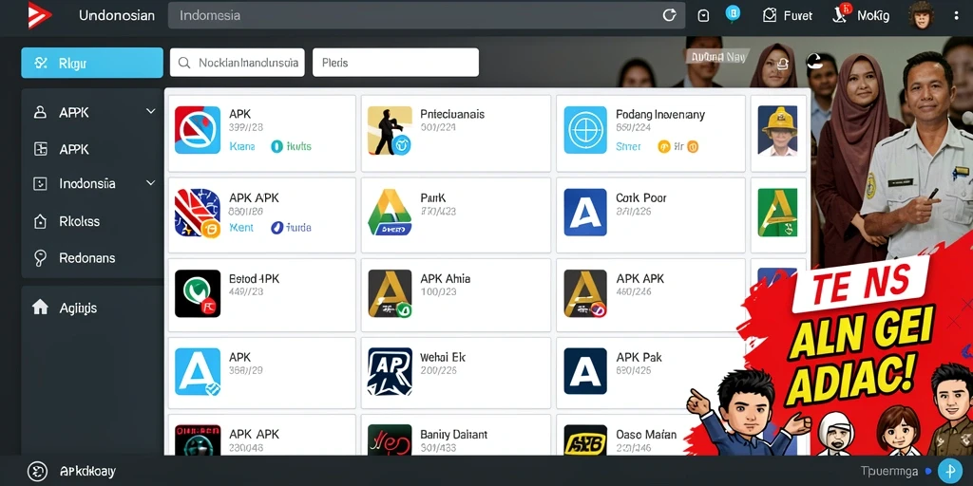973x486 pixels.
Task: Click the user avatar in the top-right corner
Action: (921, 15)
